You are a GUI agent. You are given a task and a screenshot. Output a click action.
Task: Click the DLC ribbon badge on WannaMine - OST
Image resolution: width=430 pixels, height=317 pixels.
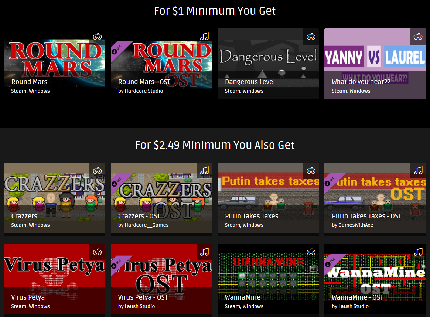click(x=332, y=262)
